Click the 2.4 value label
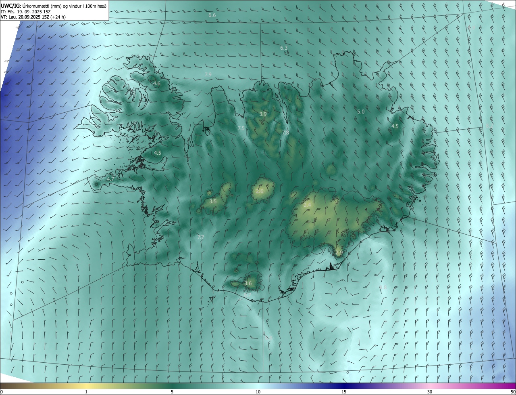This screenshot has width=516, height=395. pyautogui.click(x=307, y=205)
